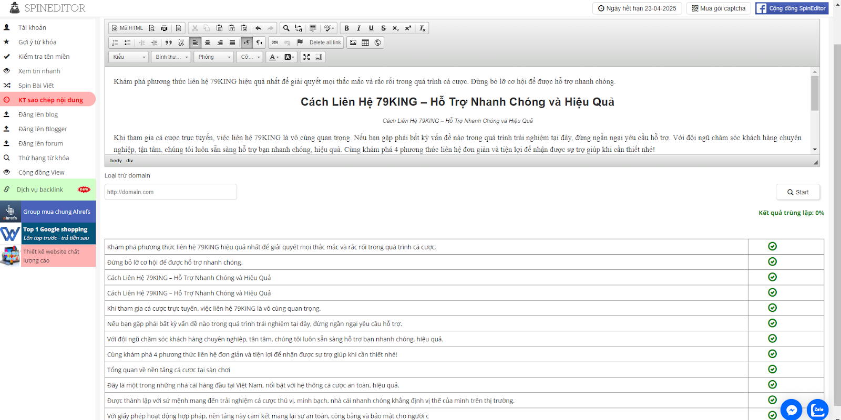
Task: Set text direction left to right
Action: pos(247,43)
